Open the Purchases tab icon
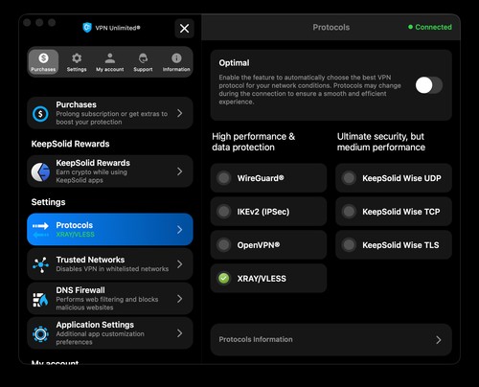Image resolution: width=479 pixels, height=387 pixels. (x=43, y=62)
